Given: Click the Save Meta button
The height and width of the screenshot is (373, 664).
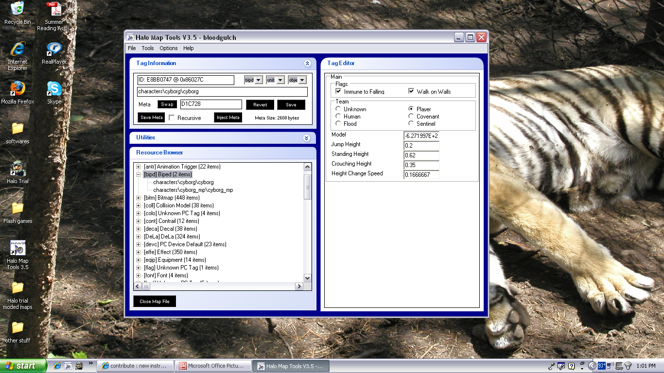Looking at the screenshot, I should point(151,118).
